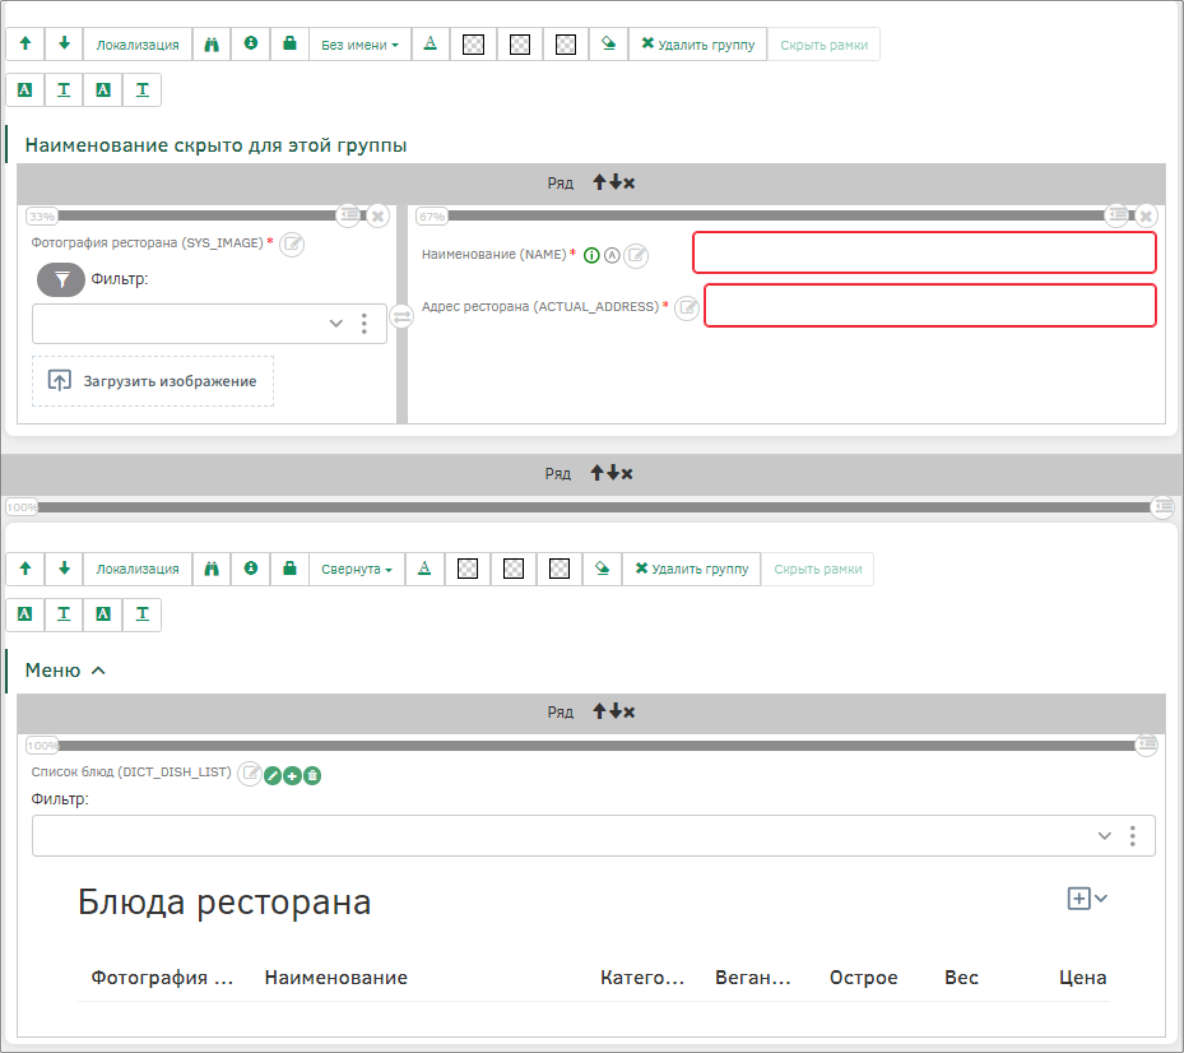This screenshot has width=1184, height=1053.
Task: Click the Наименование column header in Блюда ресторана
Action: (336, 977)
